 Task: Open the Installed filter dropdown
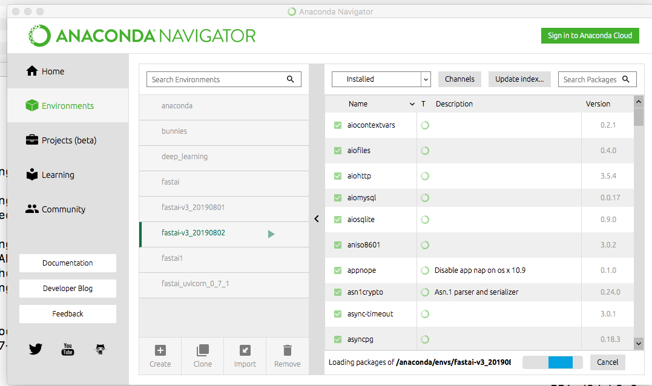coord(381,79)
